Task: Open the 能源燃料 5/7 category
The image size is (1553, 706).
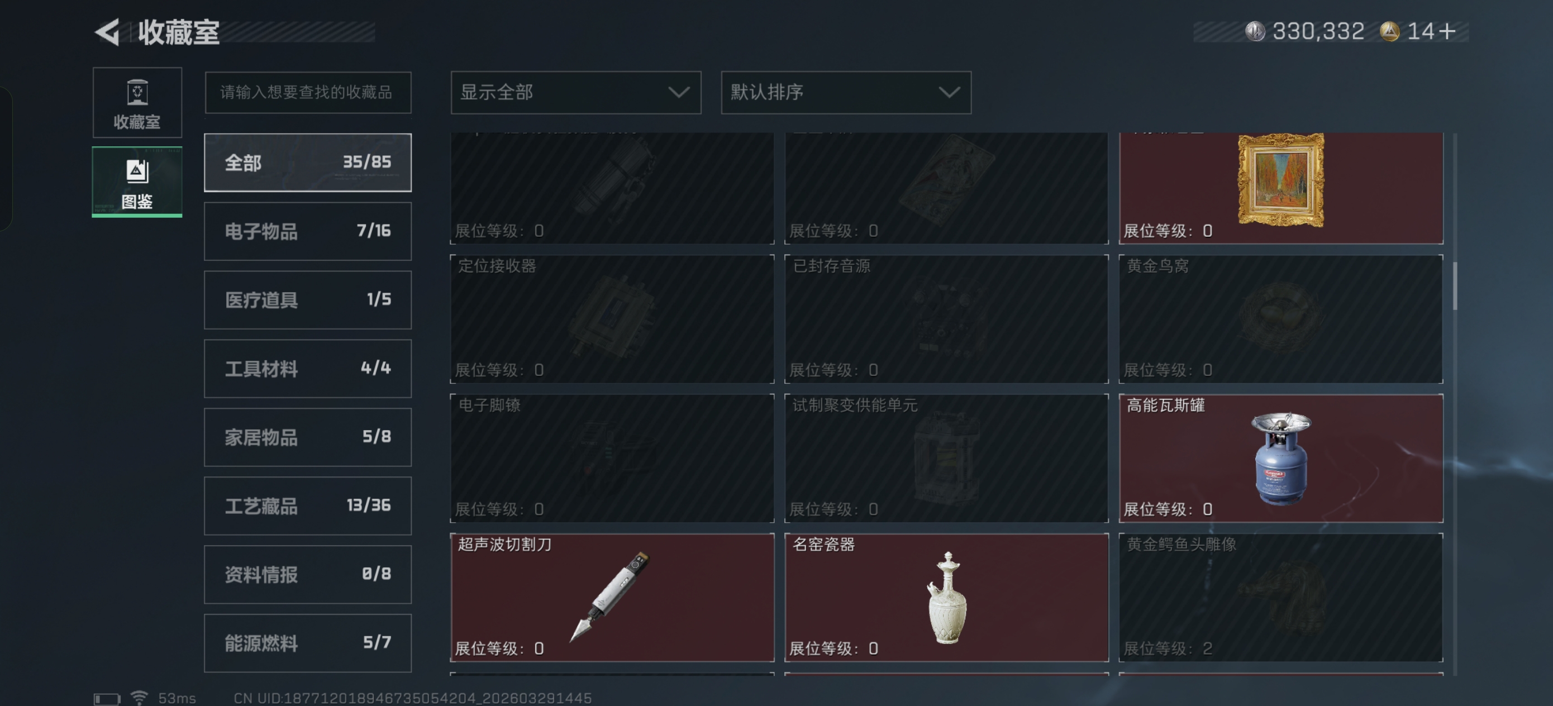Action: click(307, 643)
